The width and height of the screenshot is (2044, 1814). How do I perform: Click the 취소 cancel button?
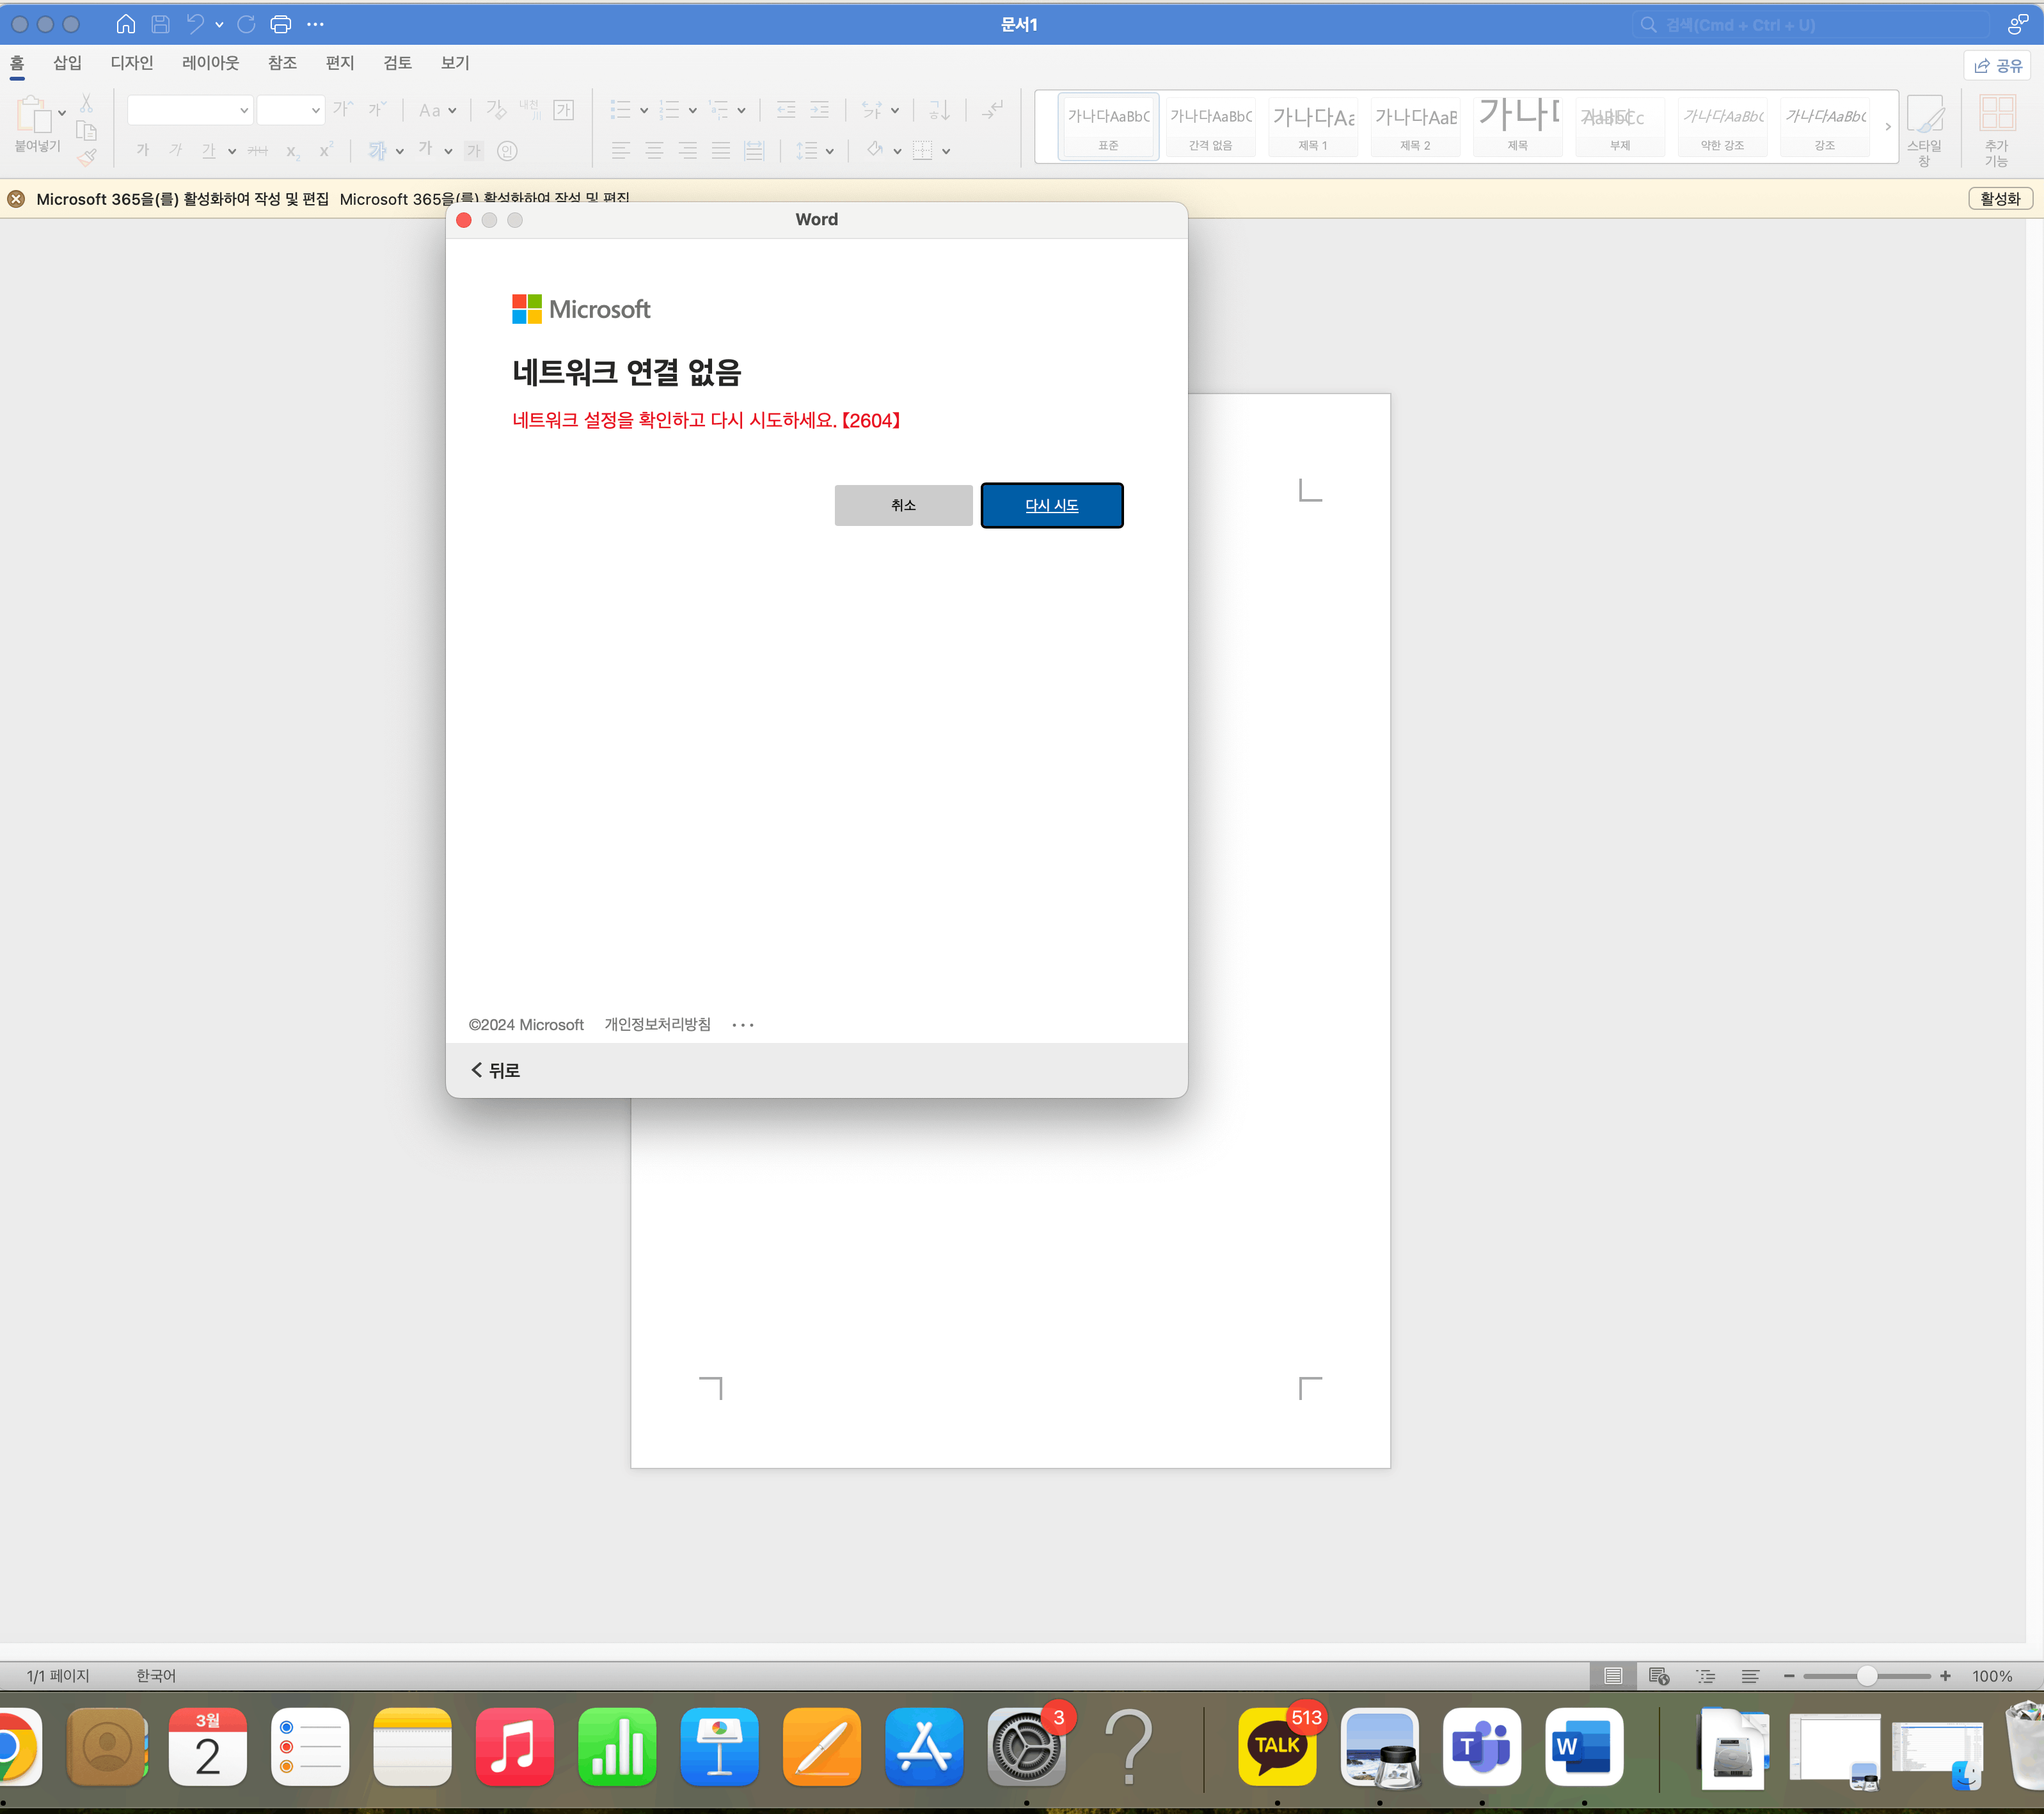point(903,505)
